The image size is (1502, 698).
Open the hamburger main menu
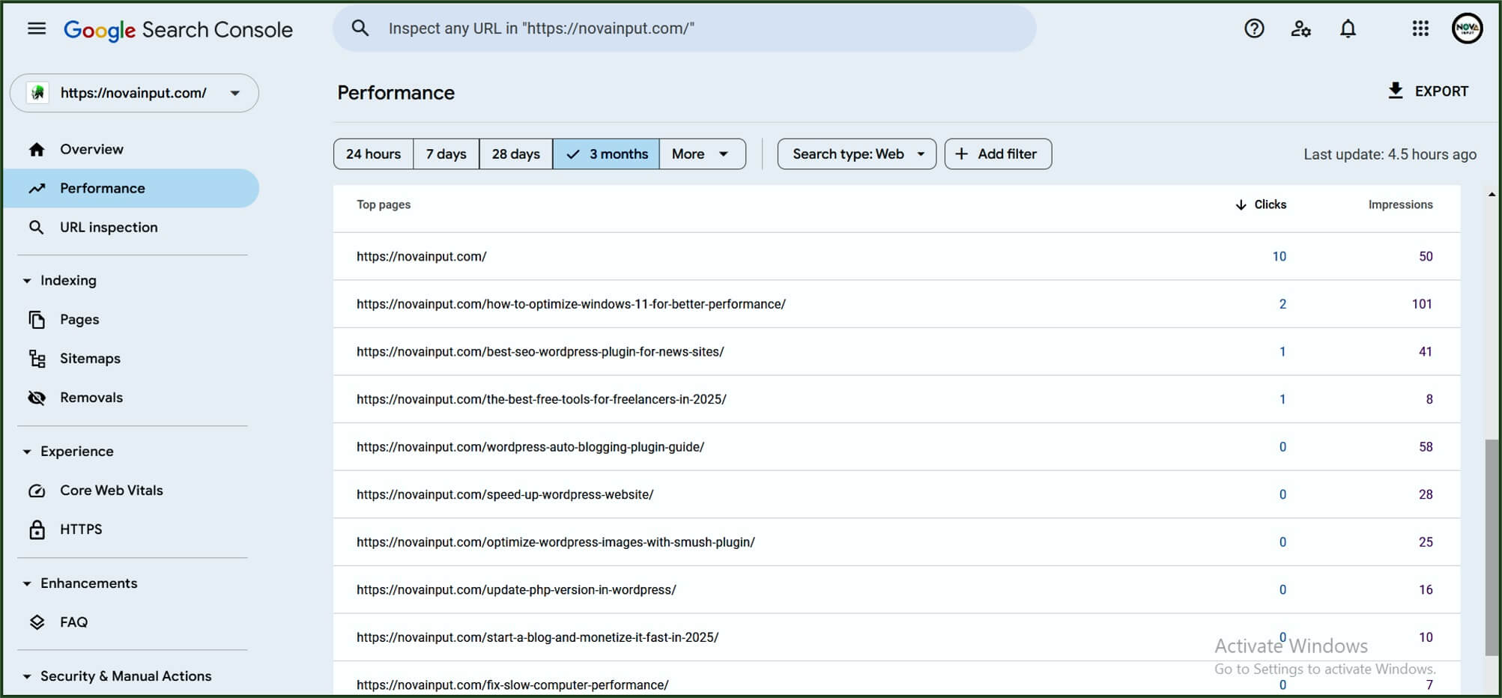(37, 28)
